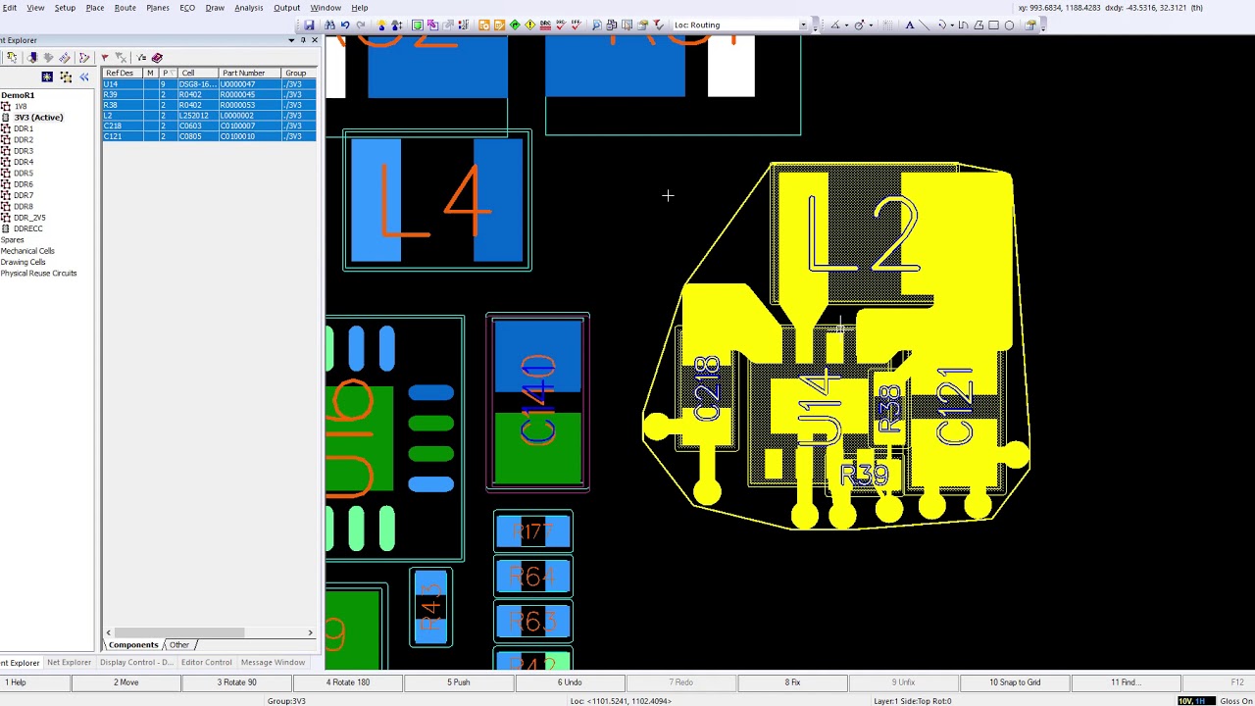Select the polyline draw tool
The height and width of the screenshot is (706, 1255).
coord(963,25)
